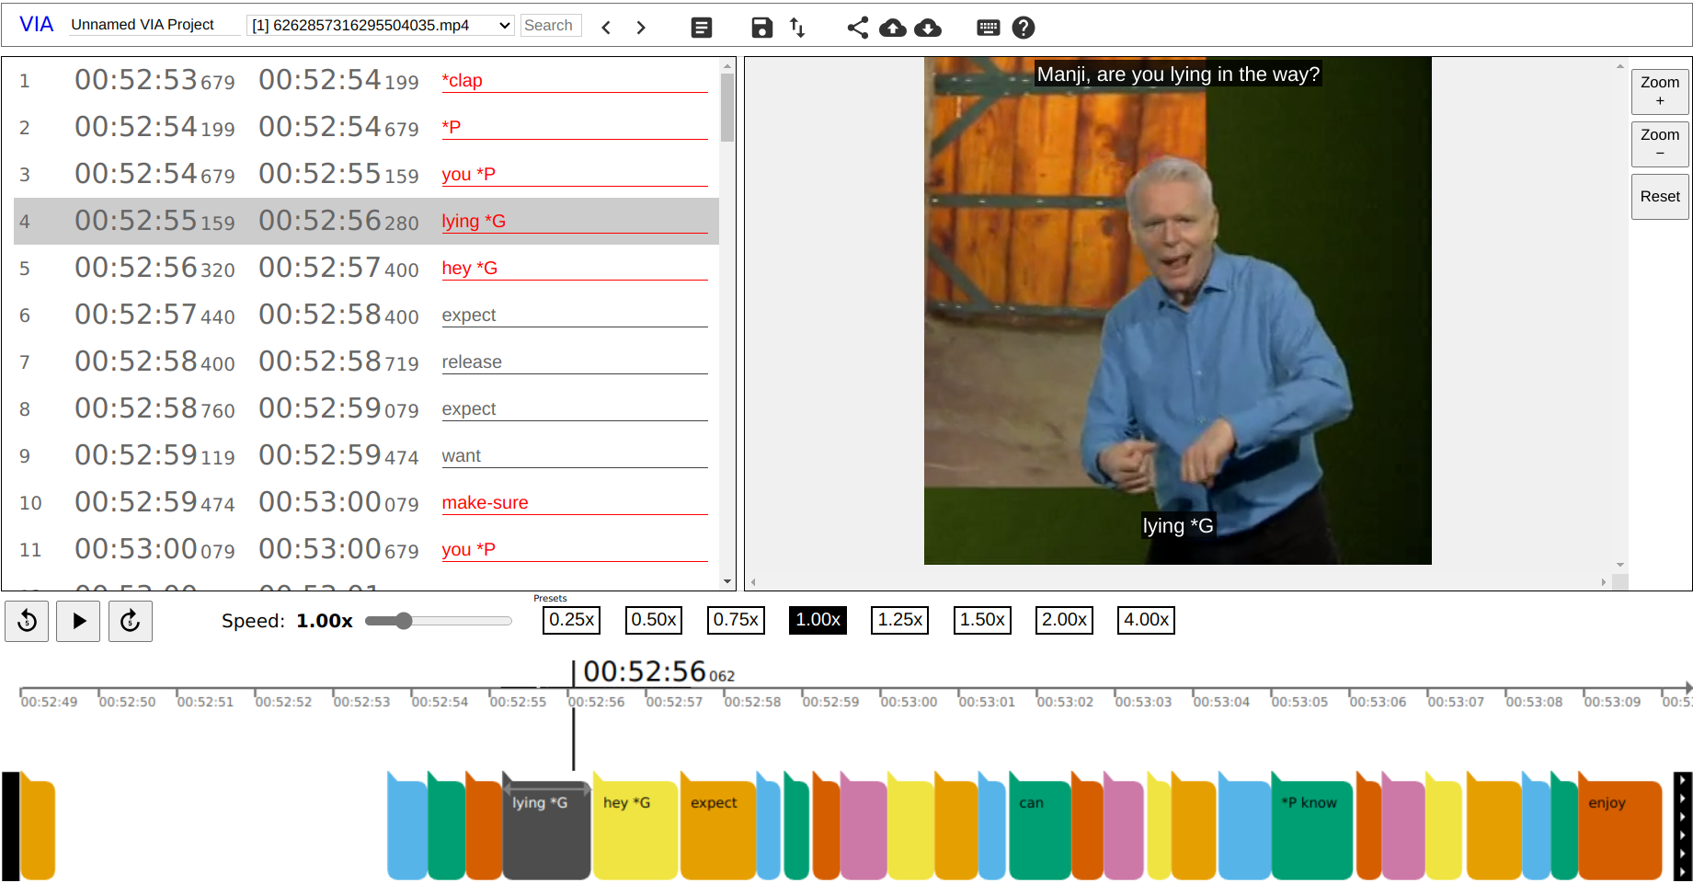
Task: Download project with cloud download icon
Action: point(928,28)
